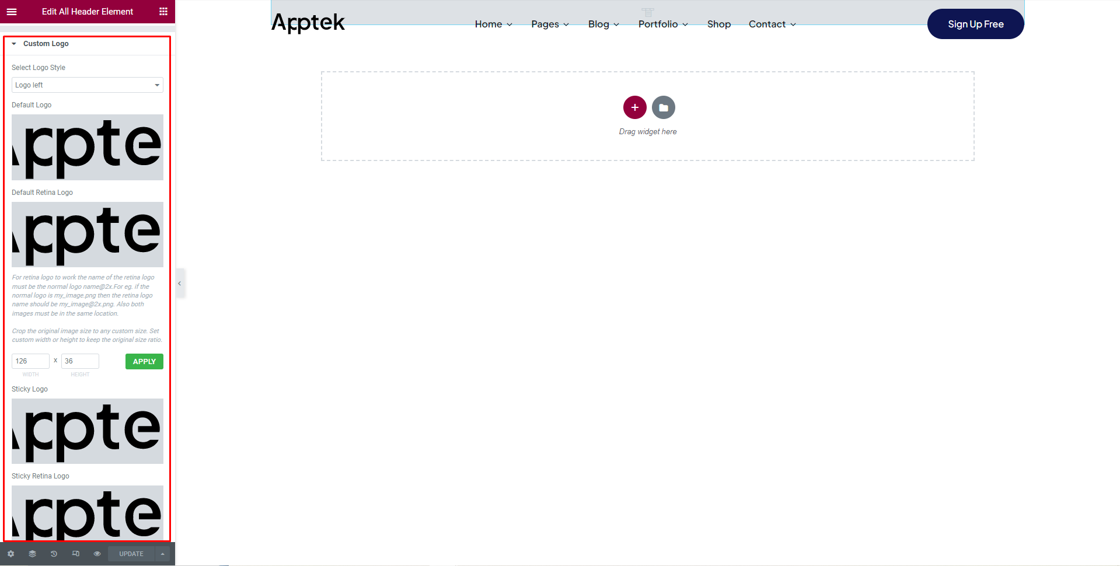Open the Select Logo Style dropdown
The width and height of the screenshot is (1120, 566).
click(x=88, y=85)
